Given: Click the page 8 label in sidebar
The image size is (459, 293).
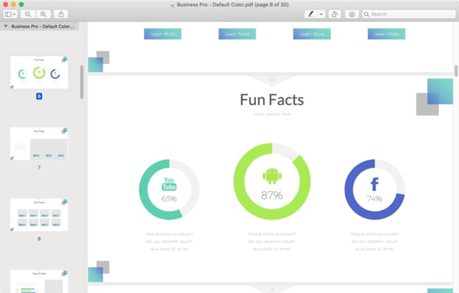Looking at the screenshot, I should [39, 238].
